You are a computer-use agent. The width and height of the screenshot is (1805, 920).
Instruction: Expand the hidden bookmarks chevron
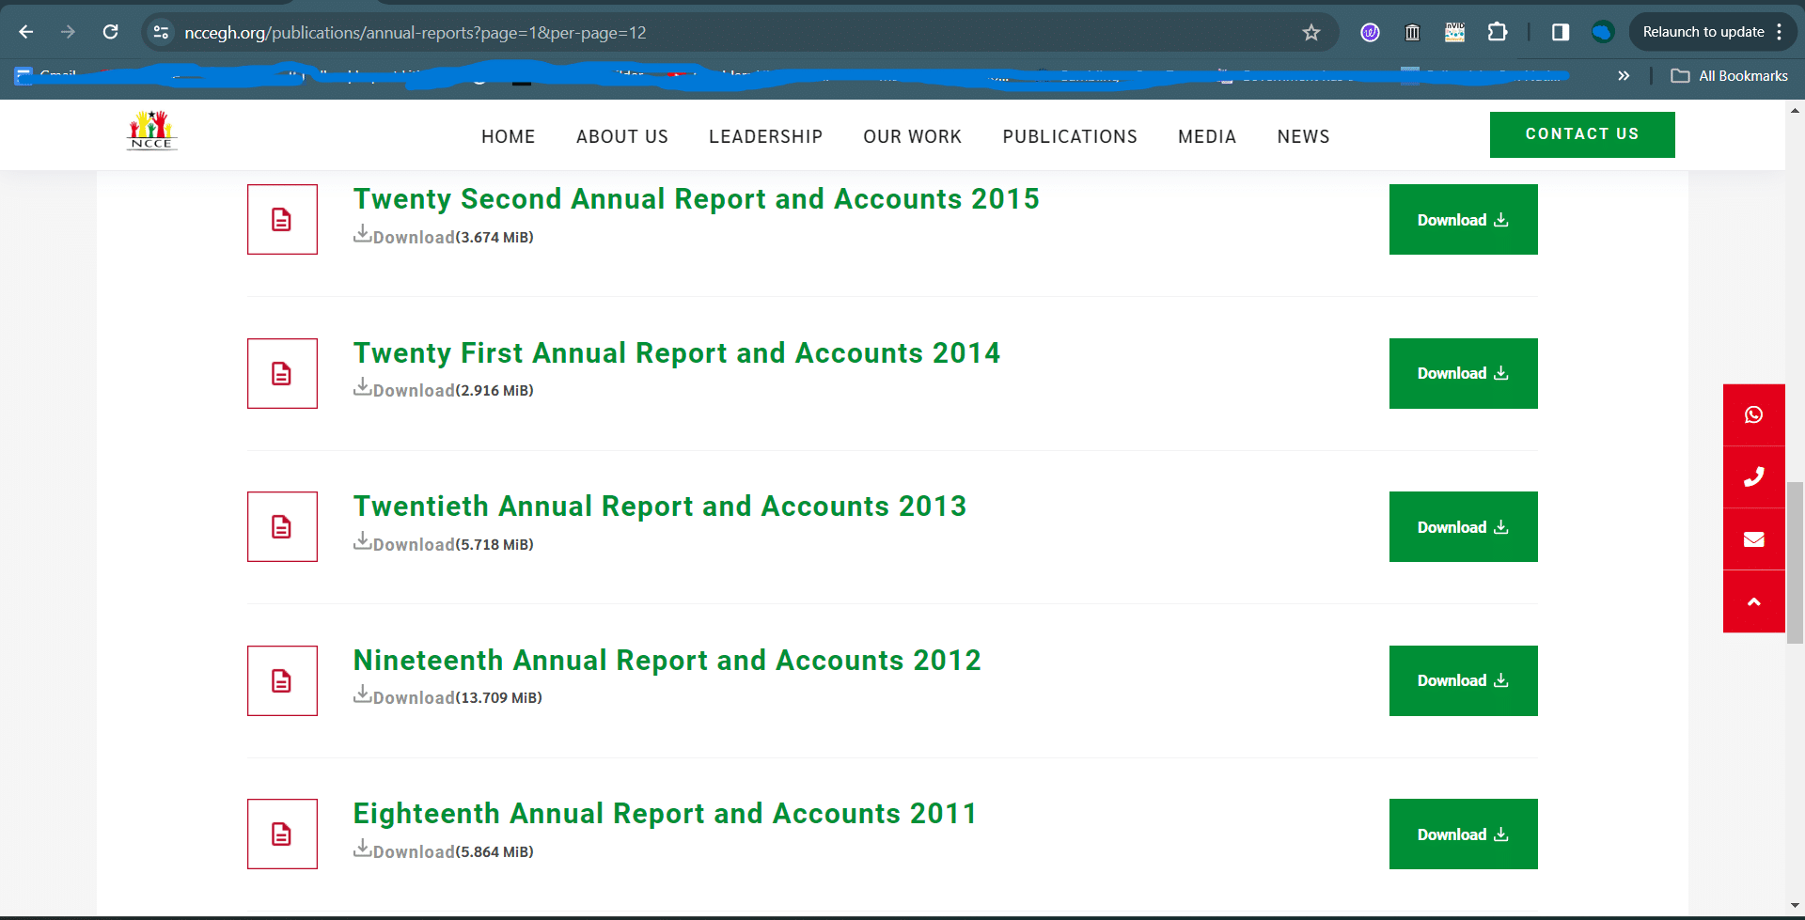(x=1624, y=76)
